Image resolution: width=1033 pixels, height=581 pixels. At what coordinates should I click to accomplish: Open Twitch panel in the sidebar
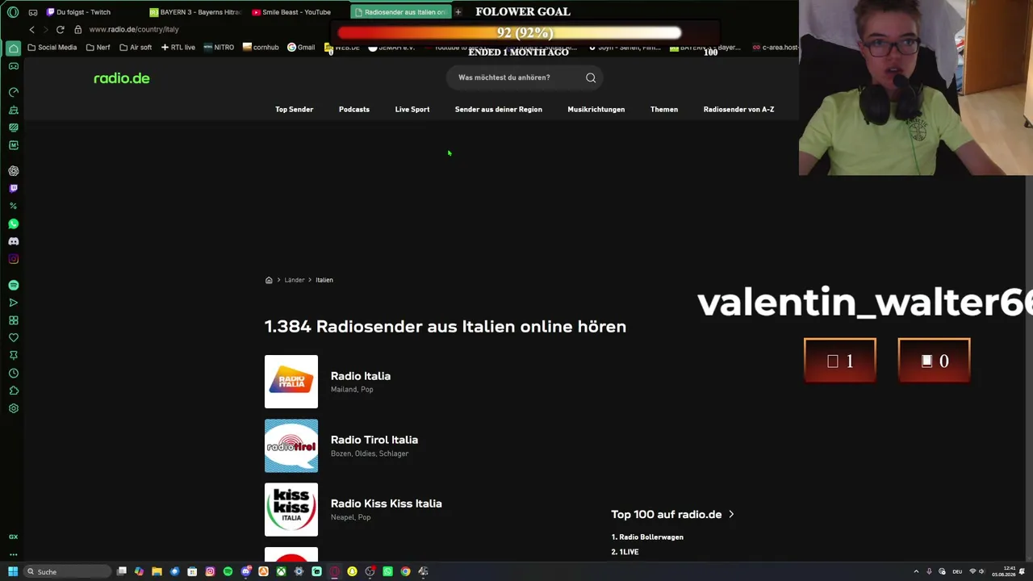[x=14, y=189]
